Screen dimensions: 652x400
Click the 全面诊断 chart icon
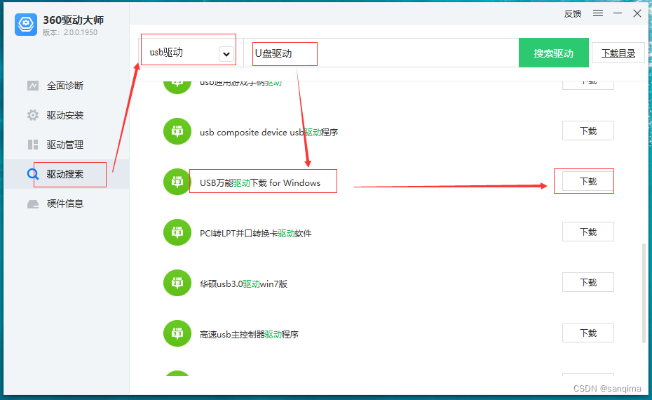[x=33, y=86]
